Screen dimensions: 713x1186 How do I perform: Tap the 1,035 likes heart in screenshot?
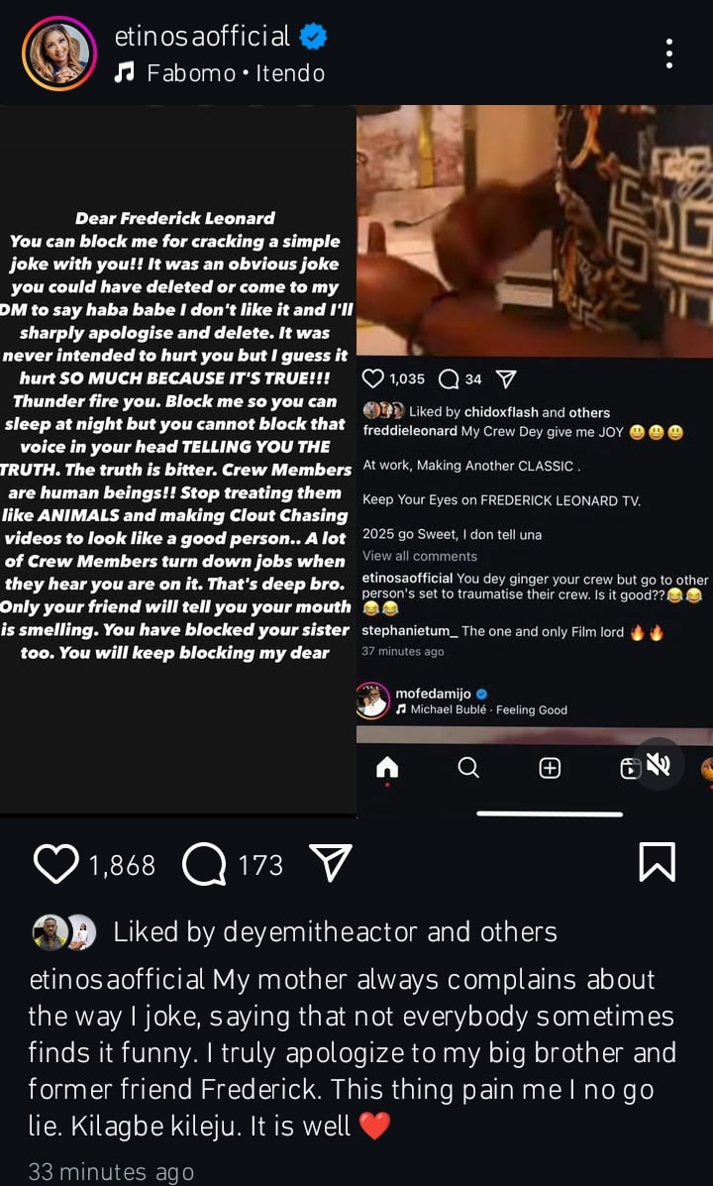pyautogui.click(x=373, y=378)
